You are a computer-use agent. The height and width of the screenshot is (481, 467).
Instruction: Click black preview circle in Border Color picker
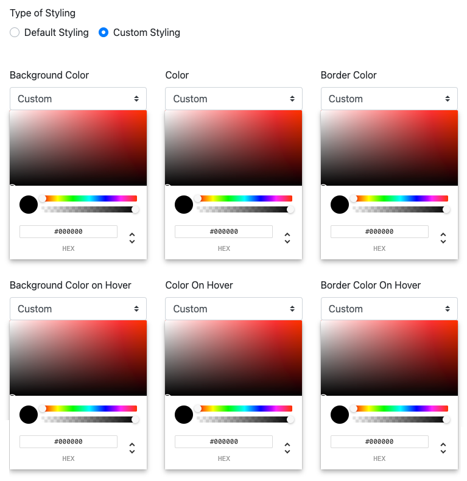(x=340, y=205)
